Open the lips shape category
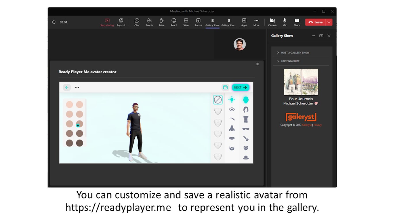The width and height of the screenshot is (393, 221). click(x=232, y=138)
